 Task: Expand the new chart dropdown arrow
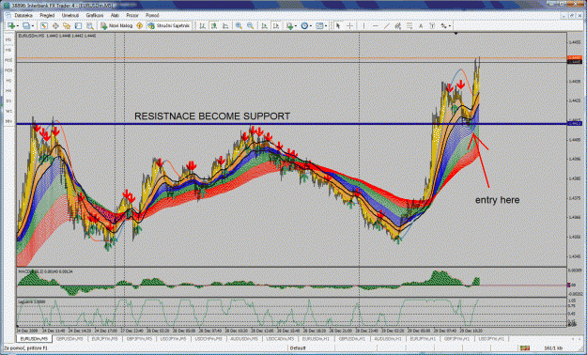click(x=18, y=26)
